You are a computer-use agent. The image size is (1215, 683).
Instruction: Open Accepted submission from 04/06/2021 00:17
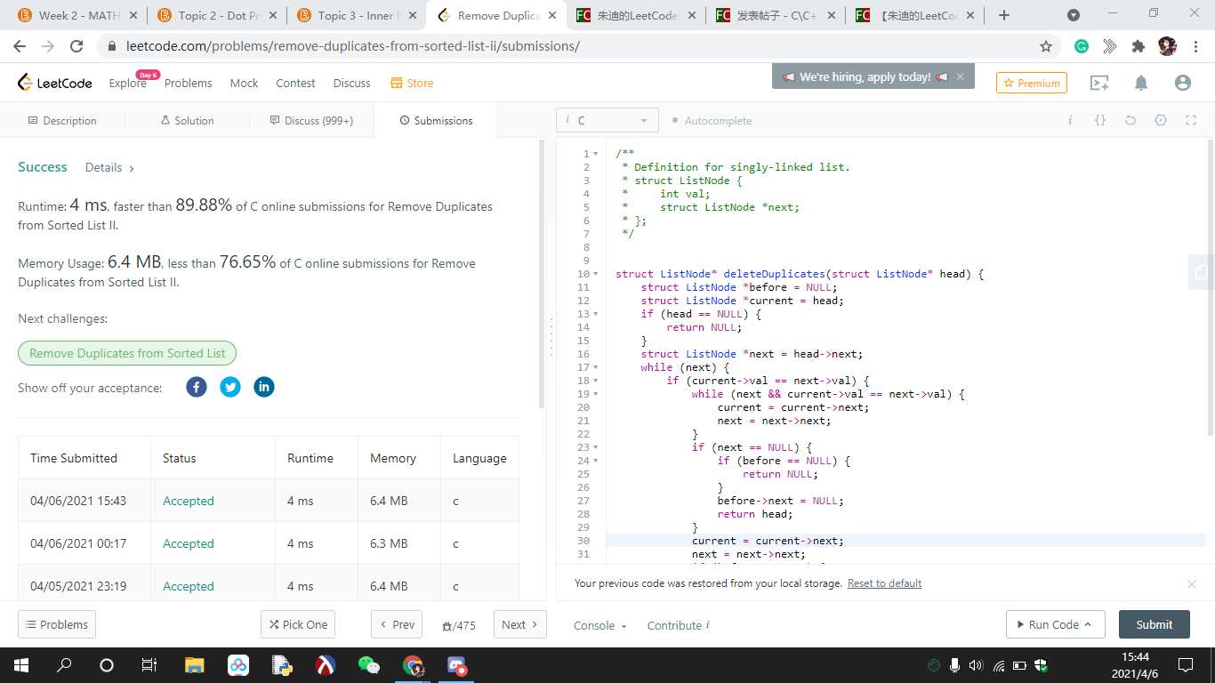[189, 543]
